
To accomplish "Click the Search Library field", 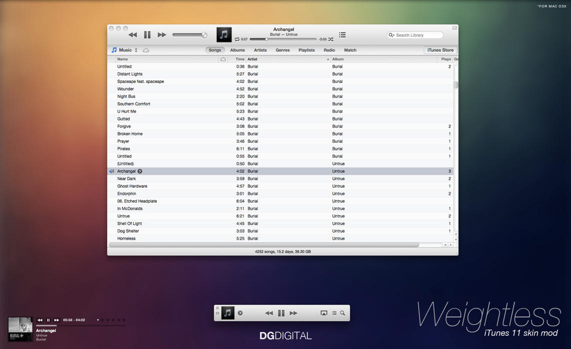I will click(x=415, y=35).
